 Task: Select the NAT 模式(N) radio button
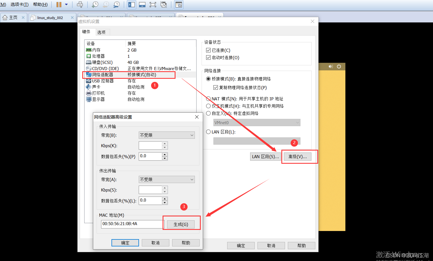208,99
